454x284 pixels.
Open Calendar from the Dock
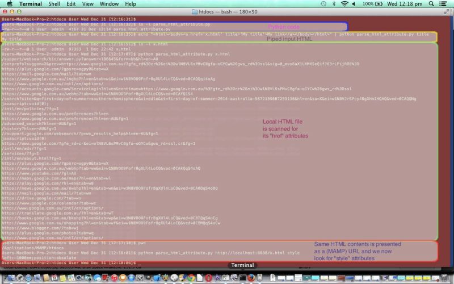(x=54, y=278)
